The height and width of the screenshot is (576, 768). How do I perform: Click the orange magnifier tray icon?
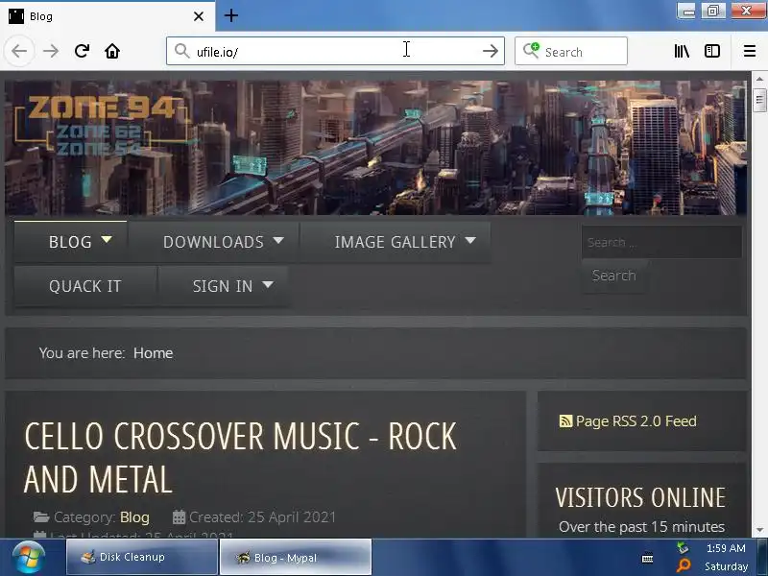click(684, 565)
